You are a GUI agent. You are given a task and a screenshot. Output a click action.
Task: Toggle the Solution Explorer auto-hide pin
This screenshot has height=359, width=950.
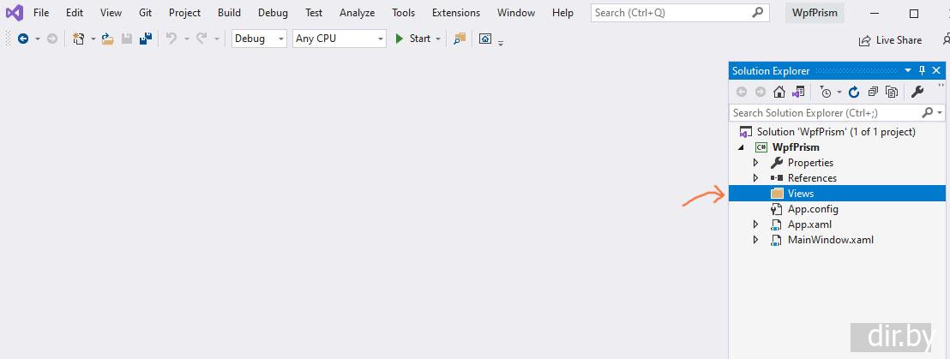[922, 71]
